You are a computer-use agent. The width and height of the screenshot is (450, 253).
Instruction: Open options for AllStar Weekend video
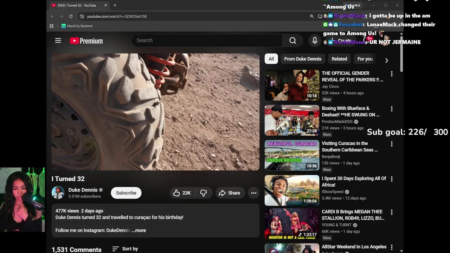pyautogui.click(x=392, y=247)
